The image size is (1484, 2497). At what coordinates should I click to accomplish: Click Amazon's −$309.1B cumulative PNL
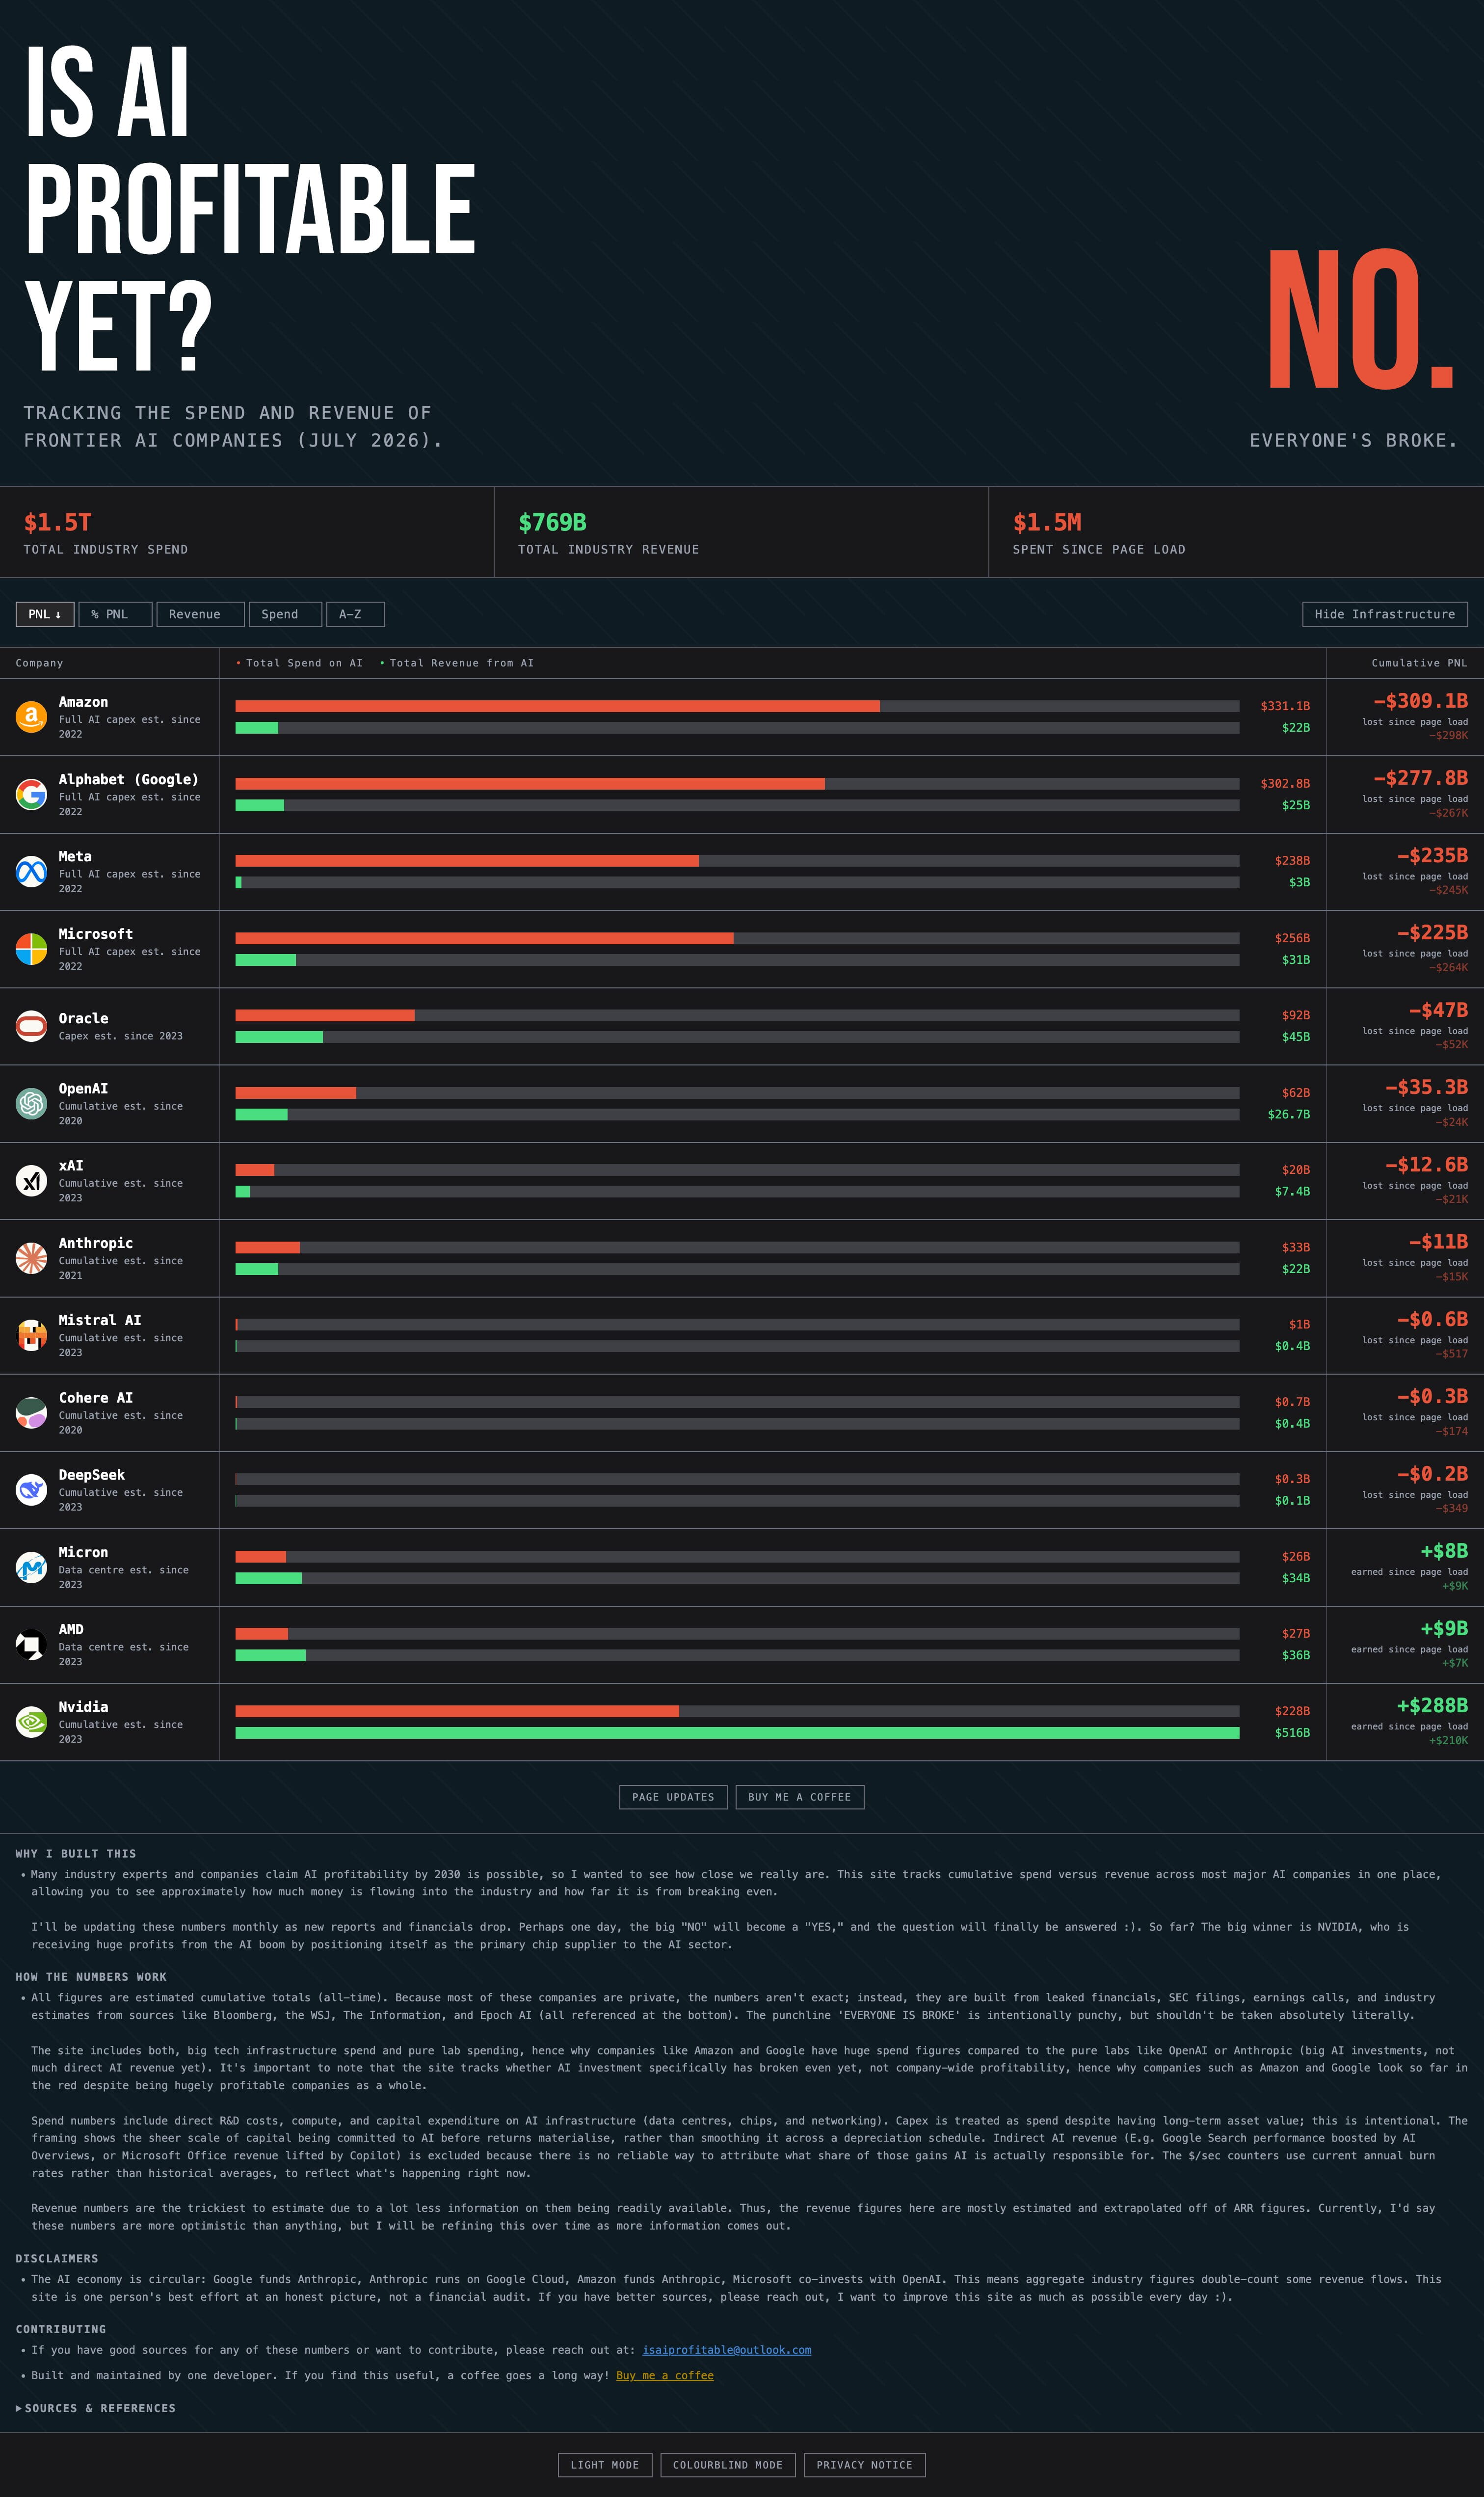tap(1420, 700)
